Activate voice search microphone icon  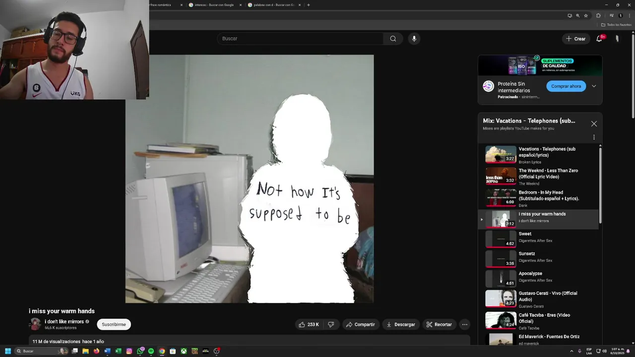[414, 39]
